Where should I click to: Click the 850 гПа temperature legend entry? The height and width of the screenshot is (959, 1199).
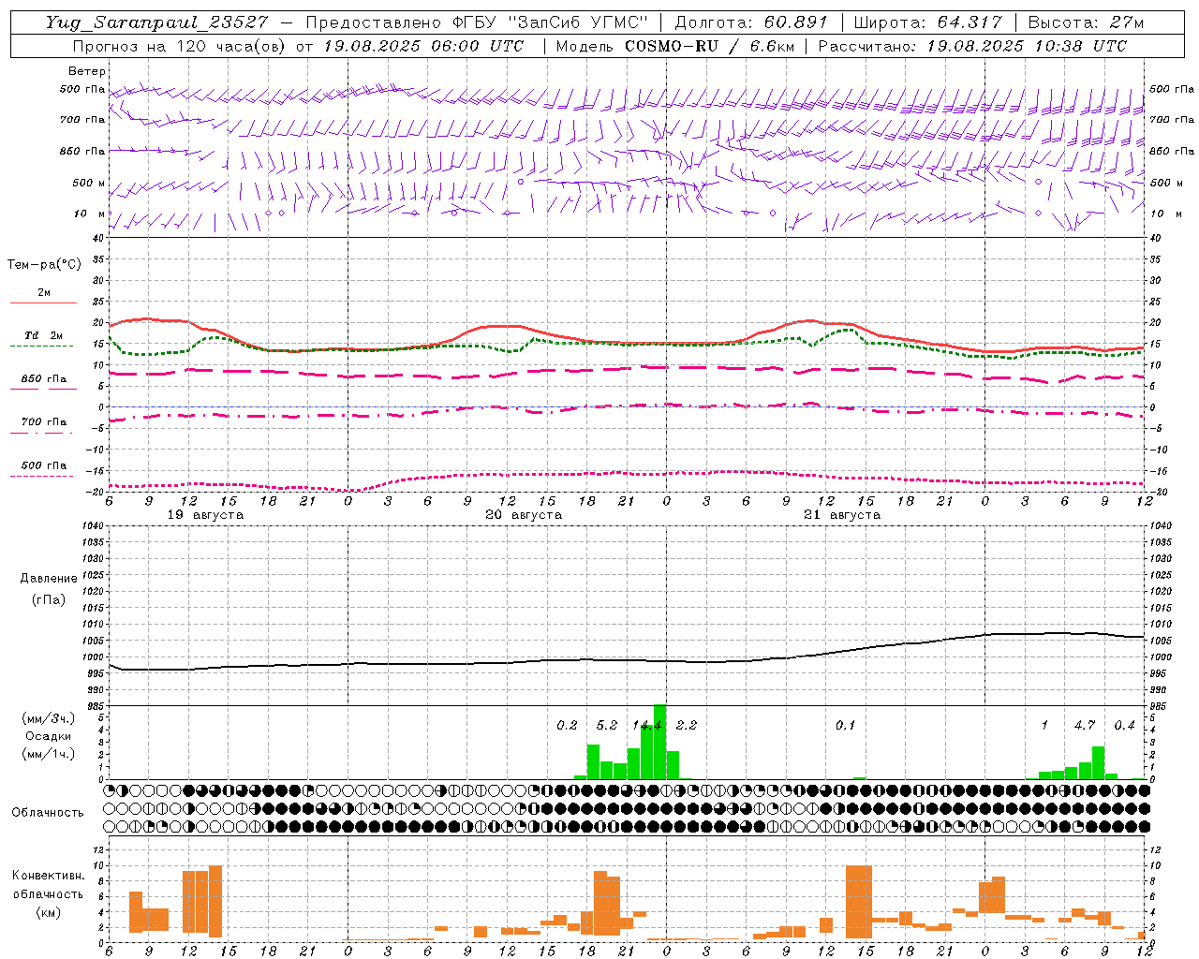(x=44, y=378)
